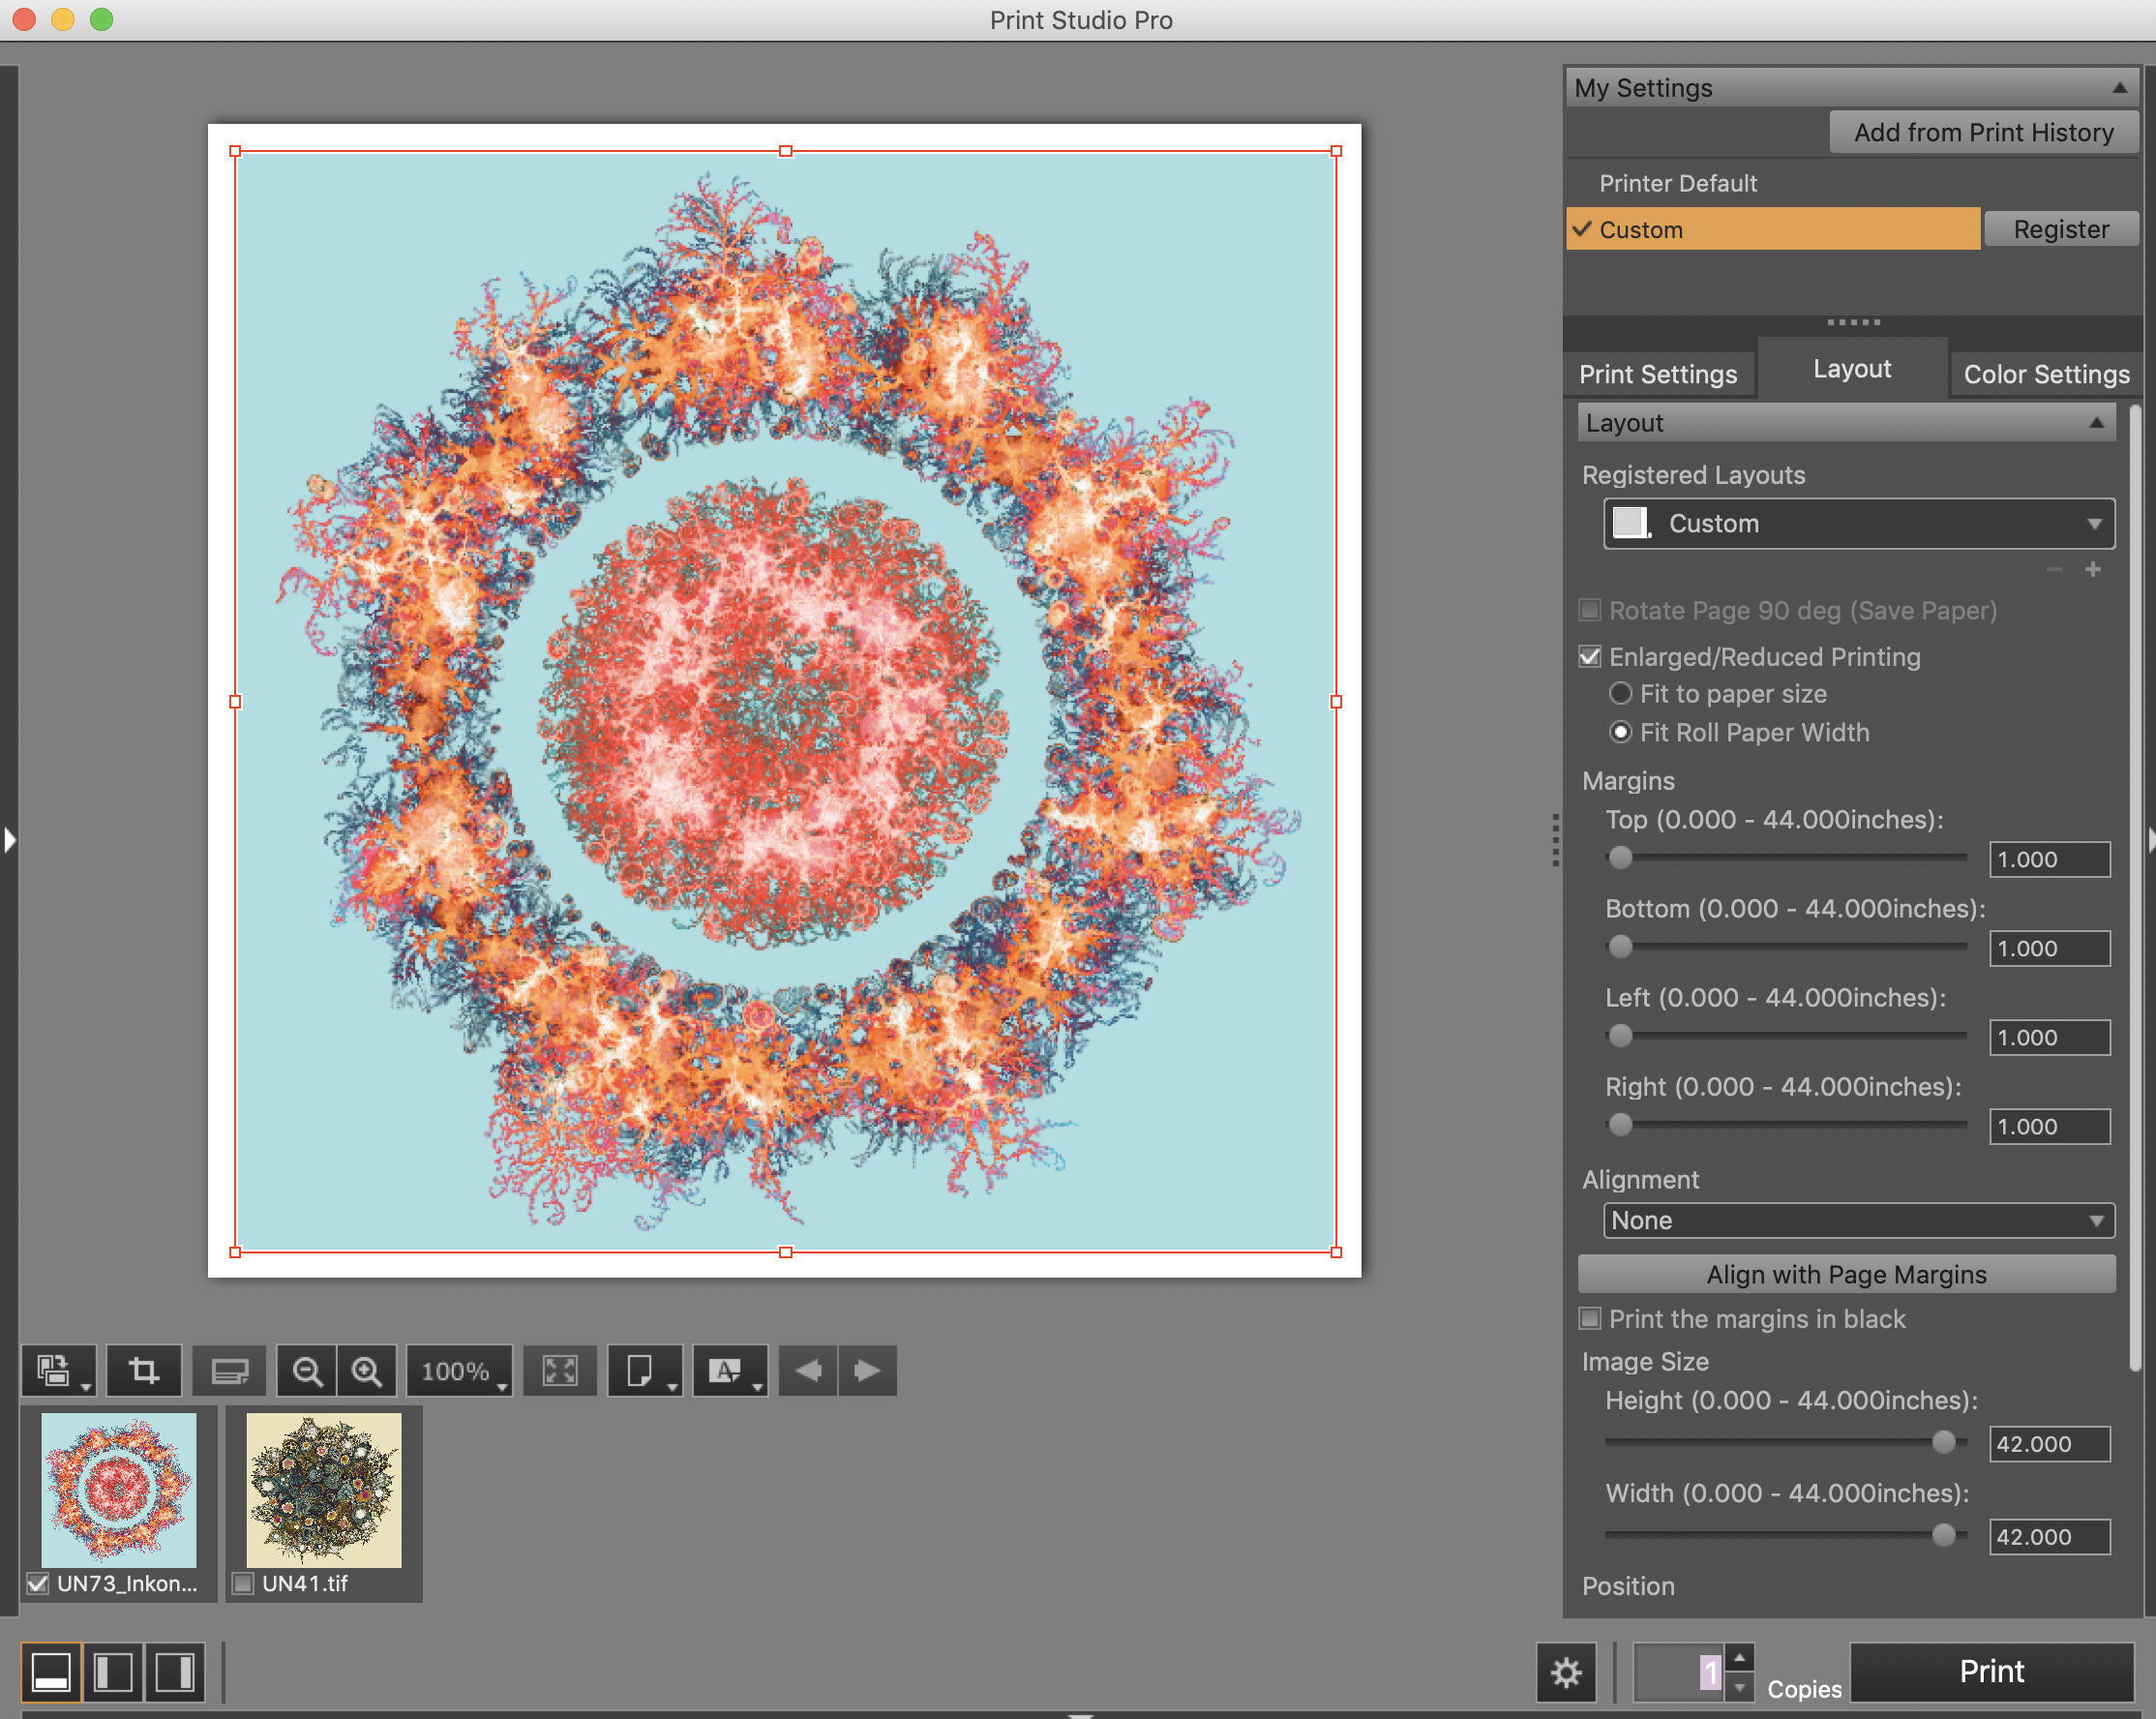
Task: Click the image Height slider handle
Action: (x=1943, y=1442)
